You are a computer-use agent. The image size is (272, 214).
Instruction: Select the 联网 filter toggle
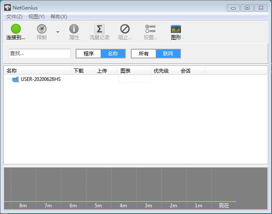pyautogui.click(x=168, y=54)
